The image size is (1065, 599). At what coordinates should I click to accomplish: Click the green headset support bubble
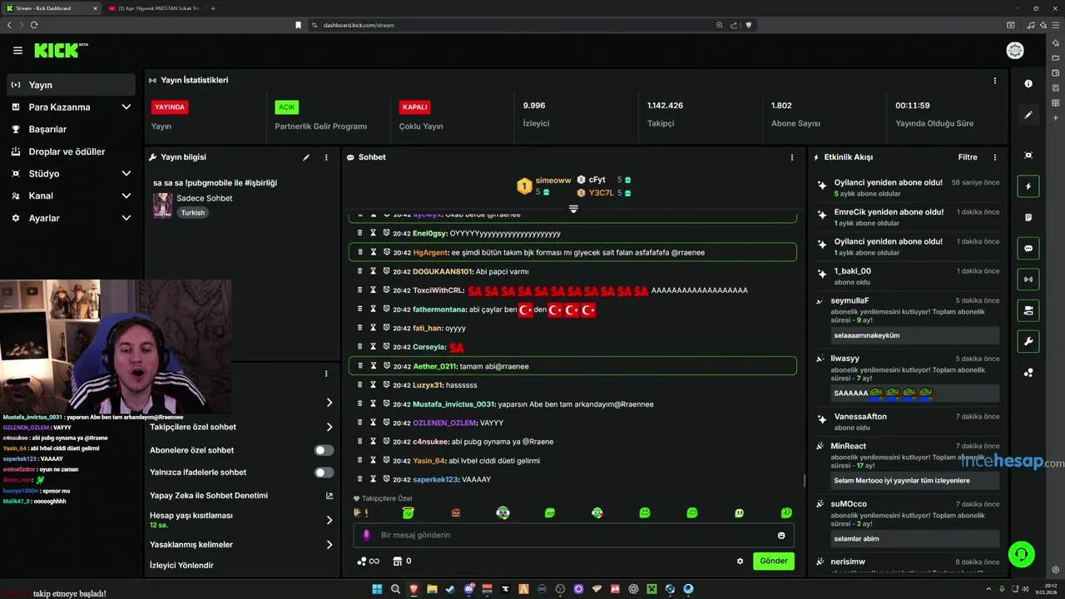tap(1021, 553)
